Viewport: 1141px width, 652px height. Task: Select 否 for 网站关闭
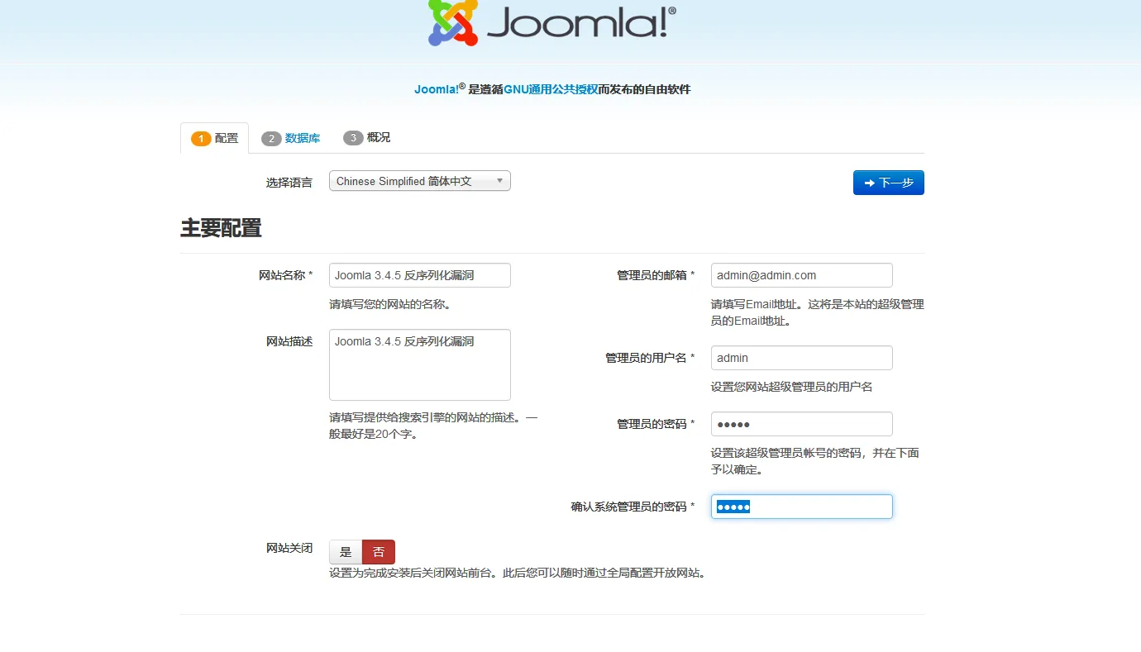(x=379, y=552)
